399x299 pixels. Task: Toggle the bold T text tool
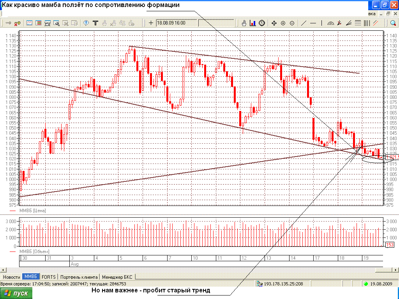point(95,23)
